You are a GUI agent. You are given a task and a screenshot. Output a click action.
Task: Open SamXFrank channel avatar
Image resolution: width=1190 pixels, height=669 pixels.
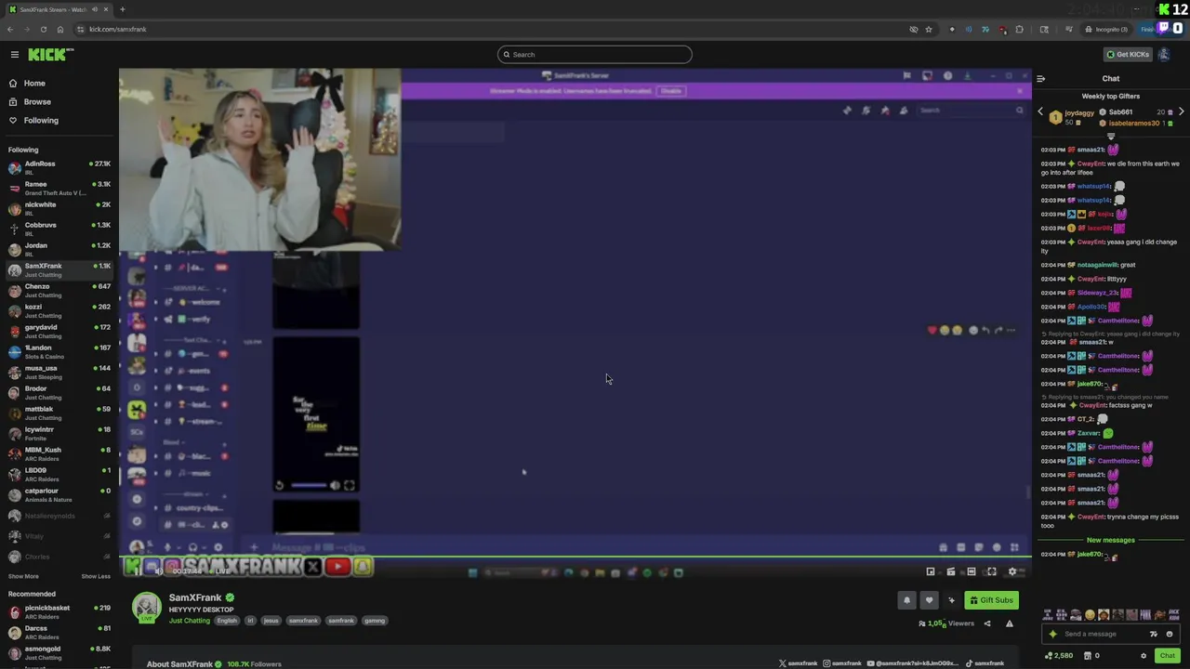tap(146, 606)
